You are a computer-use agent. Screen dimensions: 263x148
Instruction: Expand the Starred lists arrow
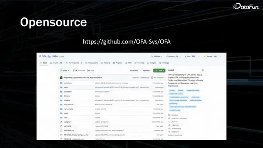pos(221,56)
